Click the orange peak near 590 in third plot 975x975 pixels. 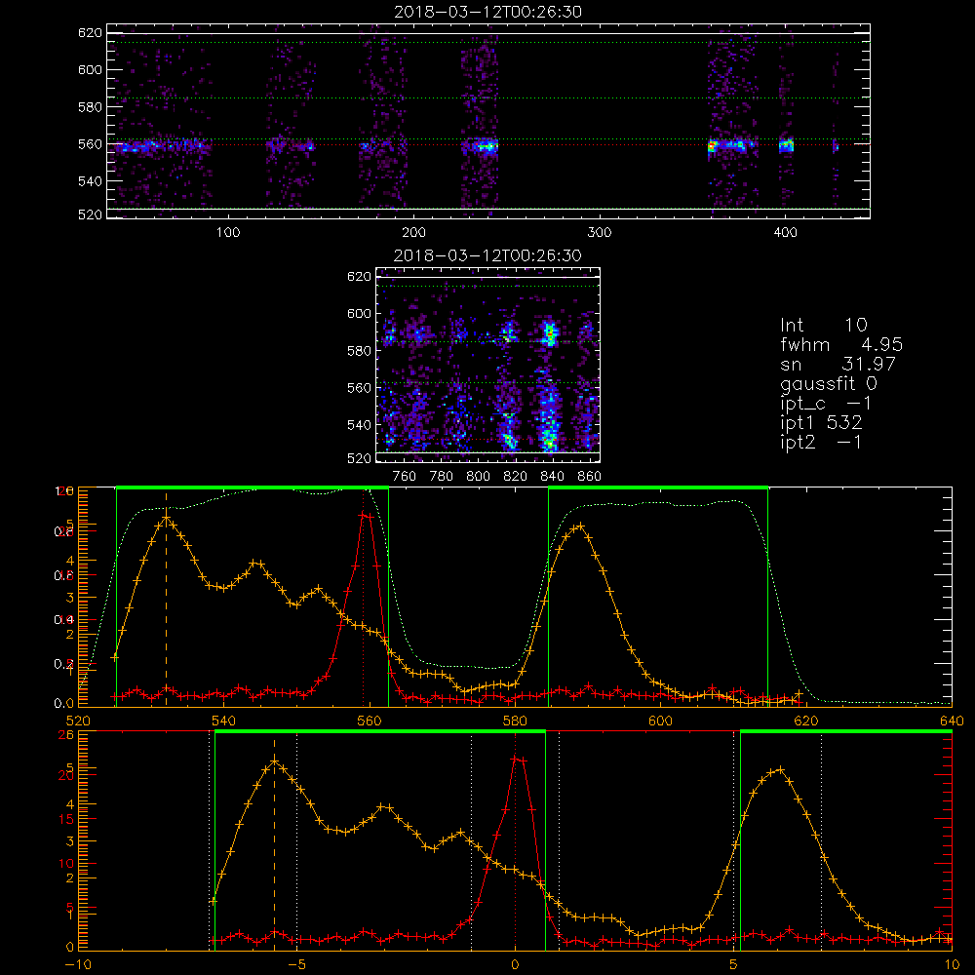(579, 526)
